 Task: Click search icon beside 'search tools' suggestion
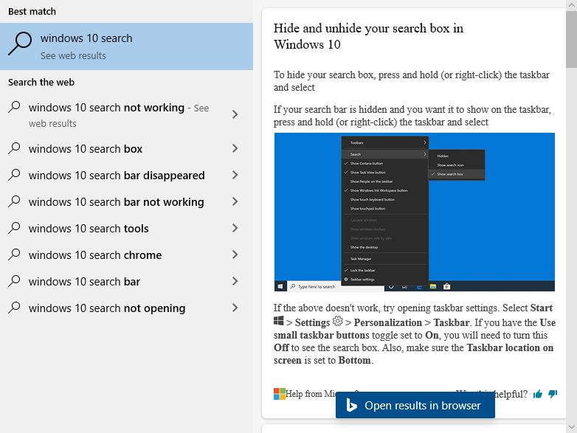pyautogui.click(x=15, y=229)
